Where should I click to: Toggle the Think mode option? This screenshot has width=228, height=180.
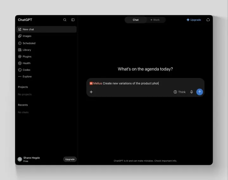point(180,92)
